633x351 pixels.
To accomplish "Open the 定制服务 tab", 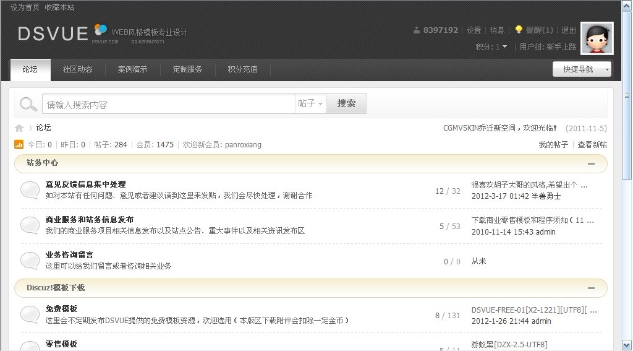I will coord(187,69).
